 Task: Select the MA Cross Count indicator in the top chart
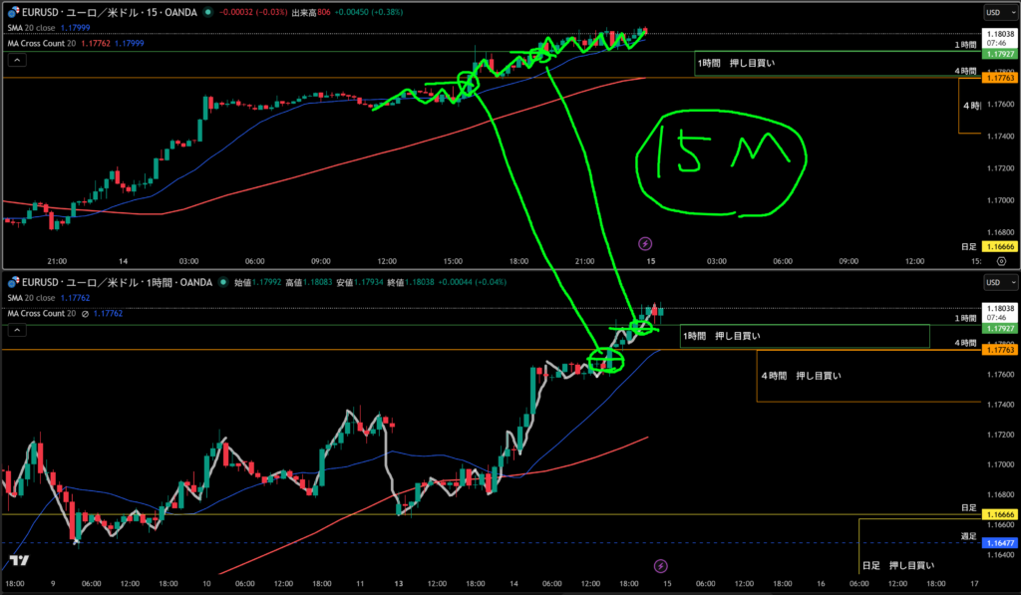click(47, 43)
